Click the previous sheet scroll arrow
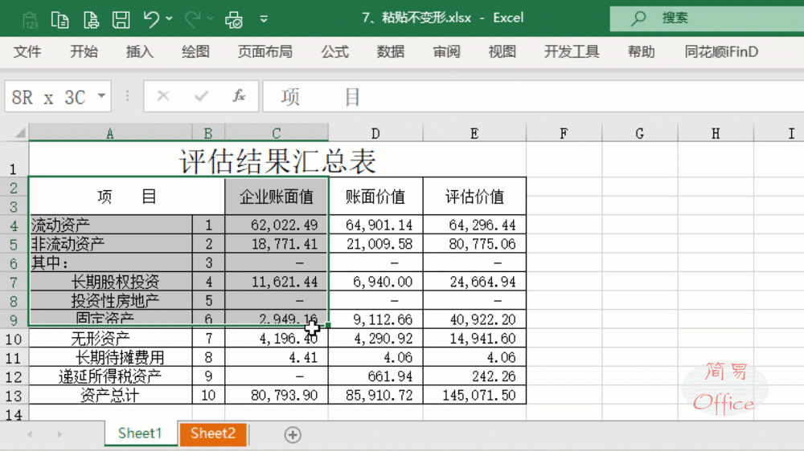The height and width of the screenshot is (451, 804). [30, 435]
